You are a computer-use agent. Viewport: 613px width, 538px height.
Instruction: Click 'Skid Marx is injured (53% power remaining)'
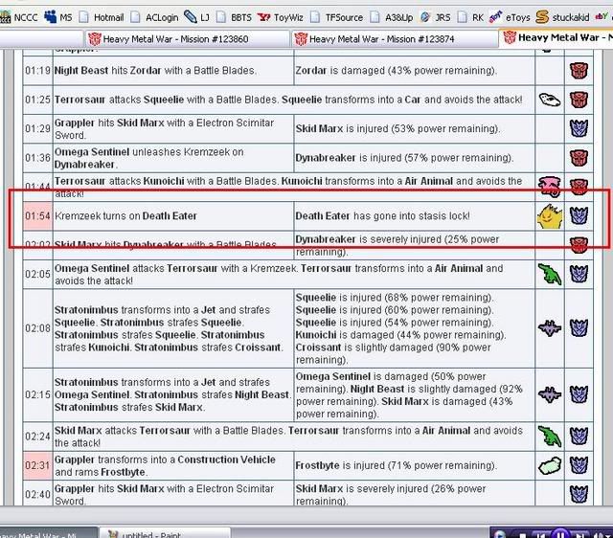[397, 128]
